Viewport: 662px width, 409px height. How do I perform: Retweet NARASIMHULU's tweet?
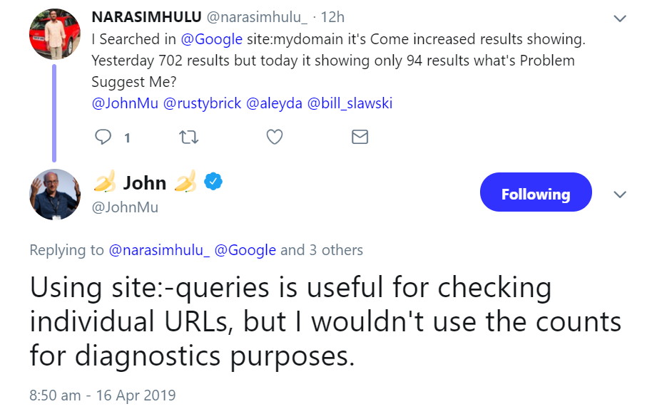pos(188,137)
